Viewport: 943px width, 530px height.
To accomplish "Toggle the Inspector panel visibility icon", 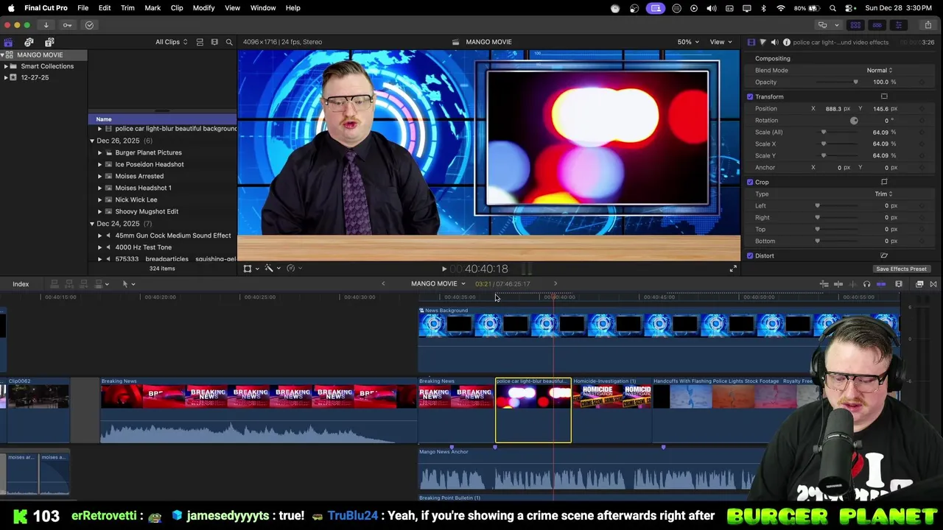I will (898, 25).
